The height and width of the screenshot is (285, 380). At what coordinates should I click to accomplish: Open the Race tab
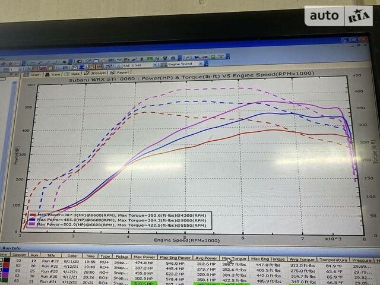[x=53, y=74]
